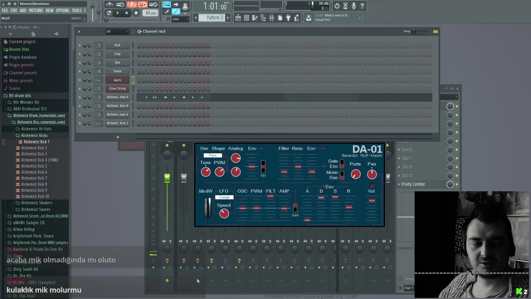Click the Porta knob in DA-01
The width and height of the screenshot is (531, 299).
tap(356, 174)
